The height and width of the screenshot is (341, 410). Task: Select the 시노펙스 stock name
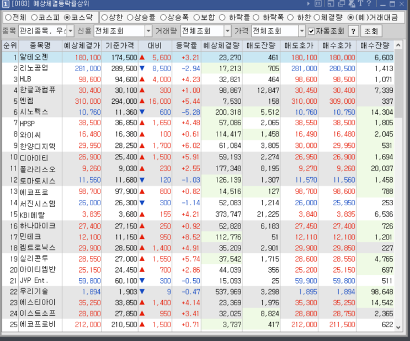(x=34, y=112)
